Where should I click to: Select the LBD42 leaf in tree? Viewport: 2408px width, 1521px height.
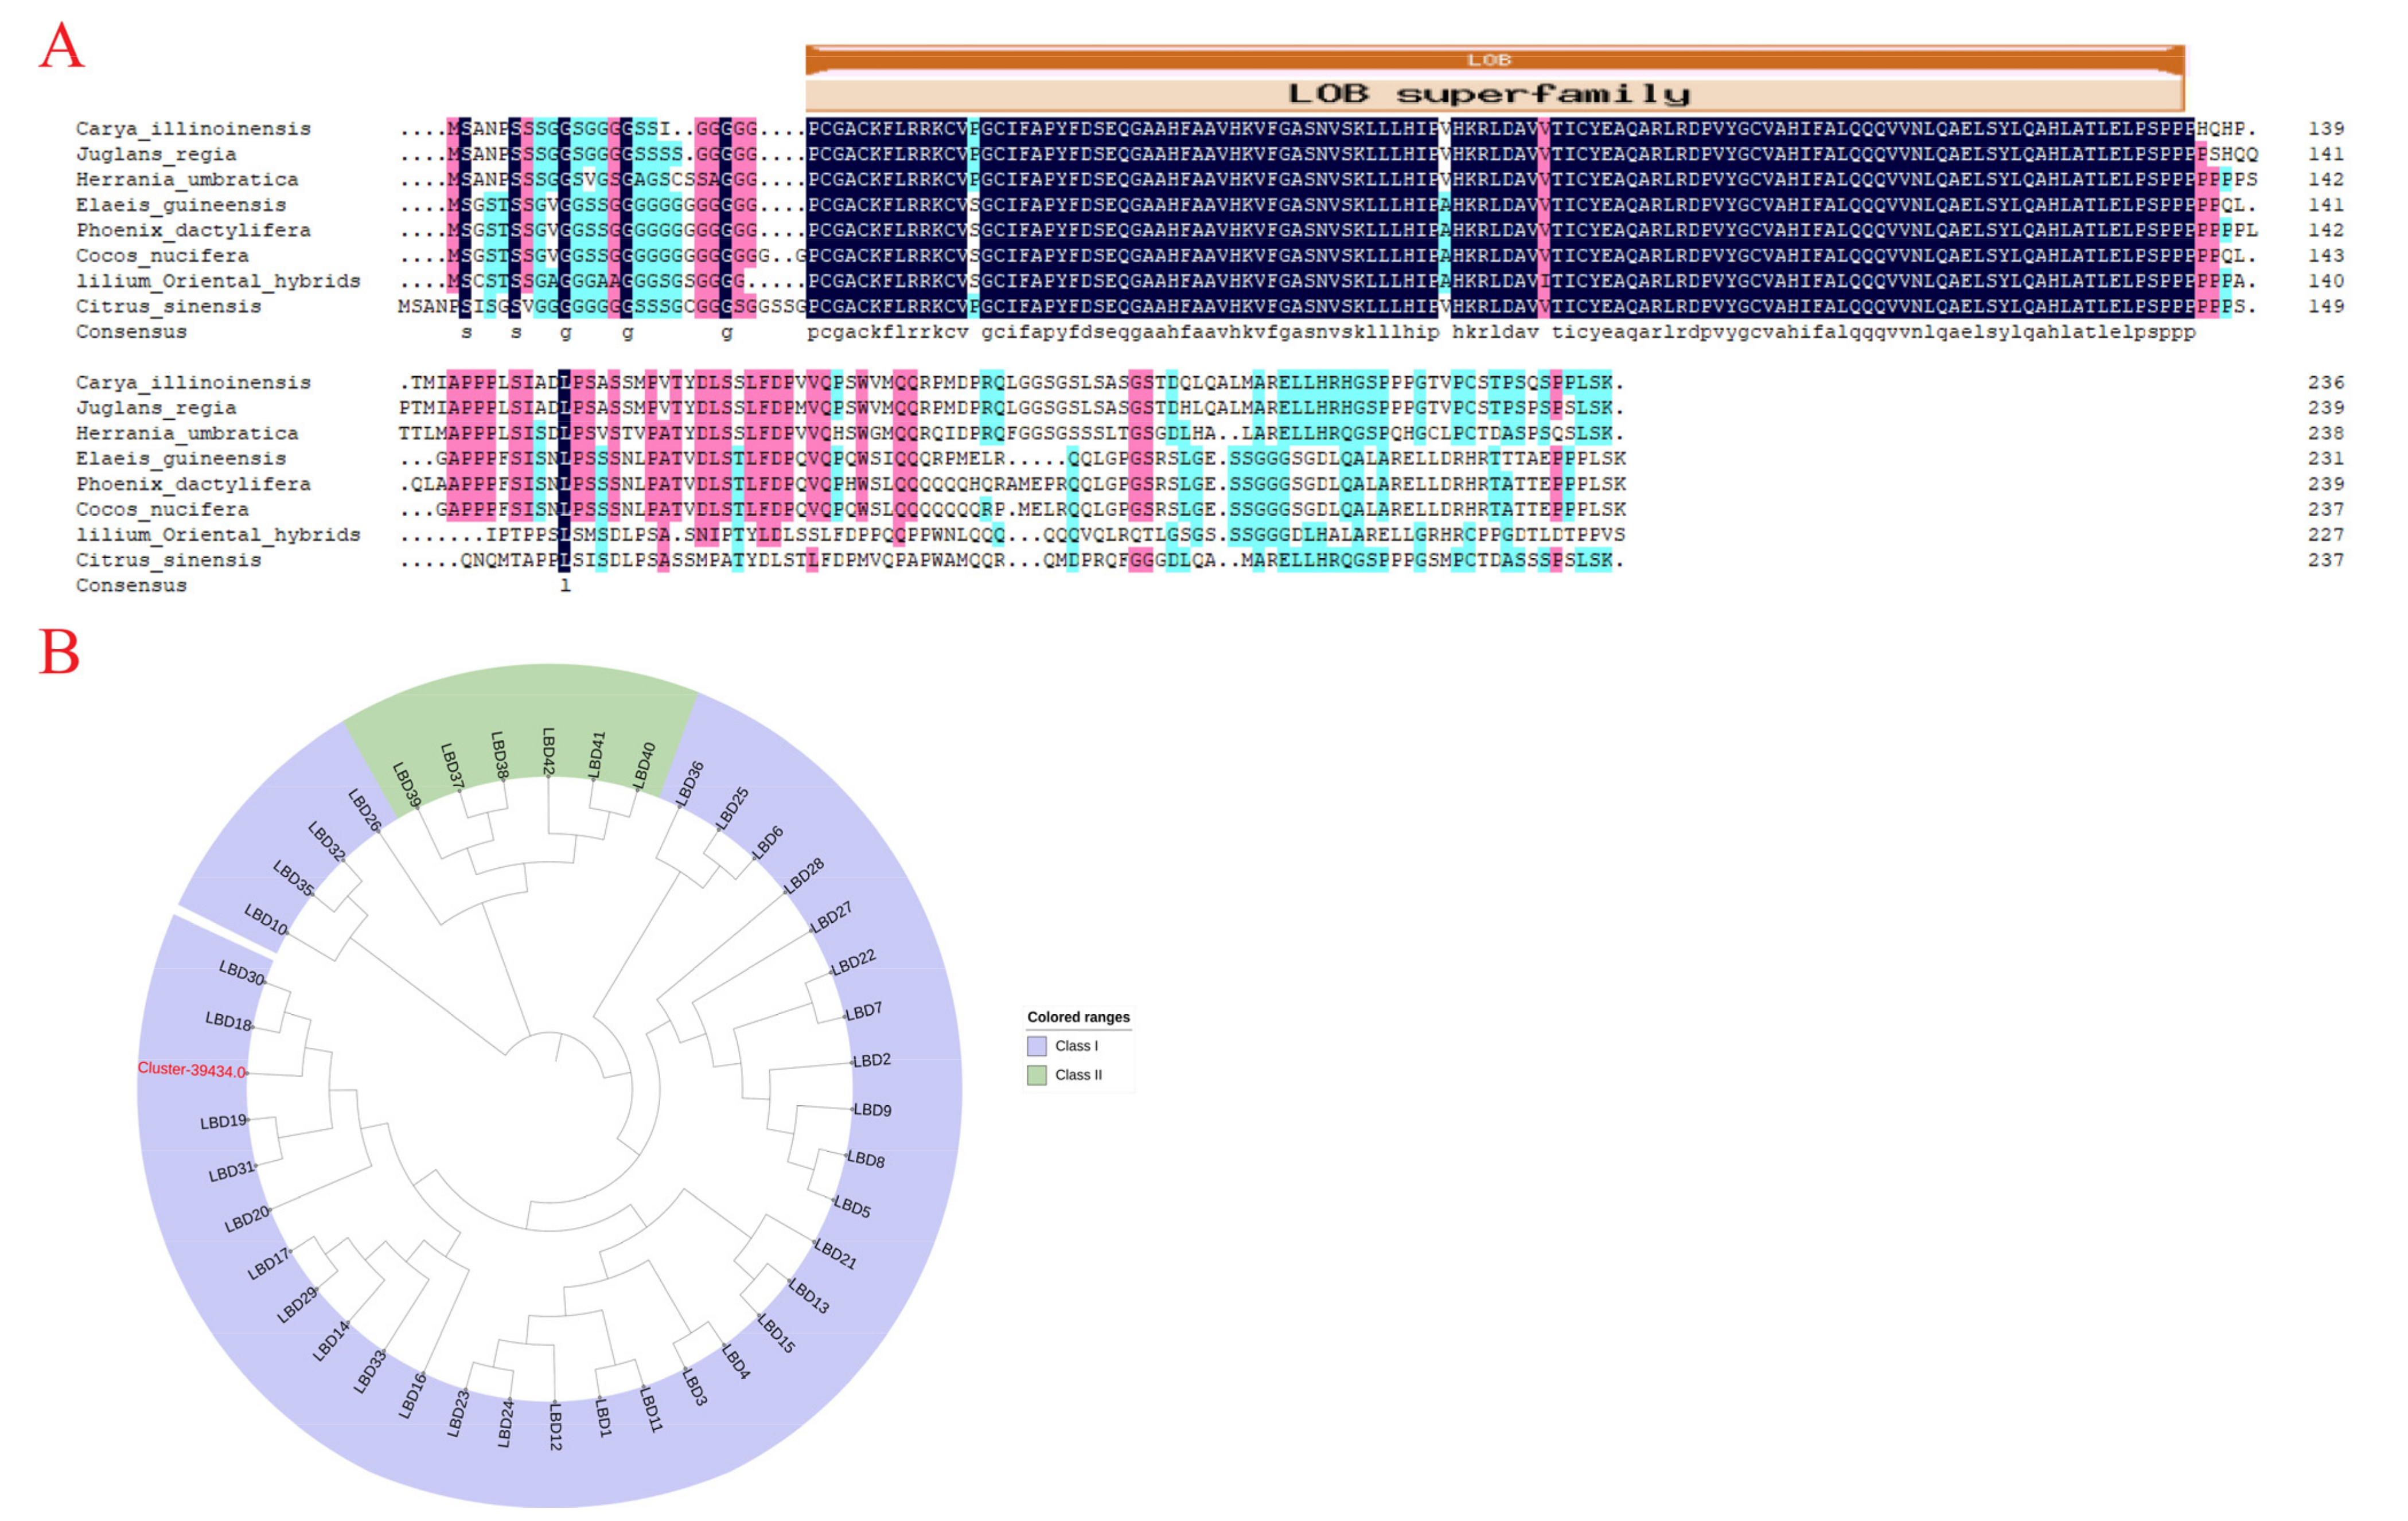click(x=548, y=751)
